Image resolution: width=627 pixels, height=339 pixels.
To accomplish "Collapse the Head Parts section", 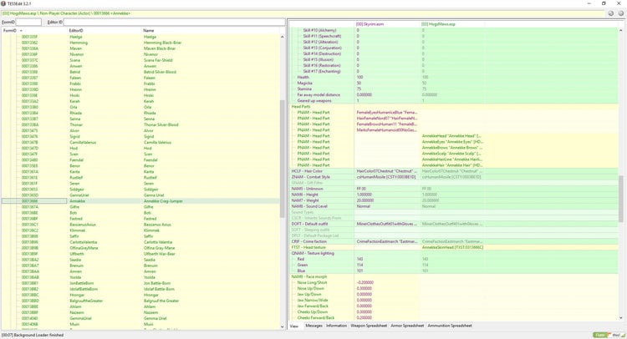I will [301, 107].
